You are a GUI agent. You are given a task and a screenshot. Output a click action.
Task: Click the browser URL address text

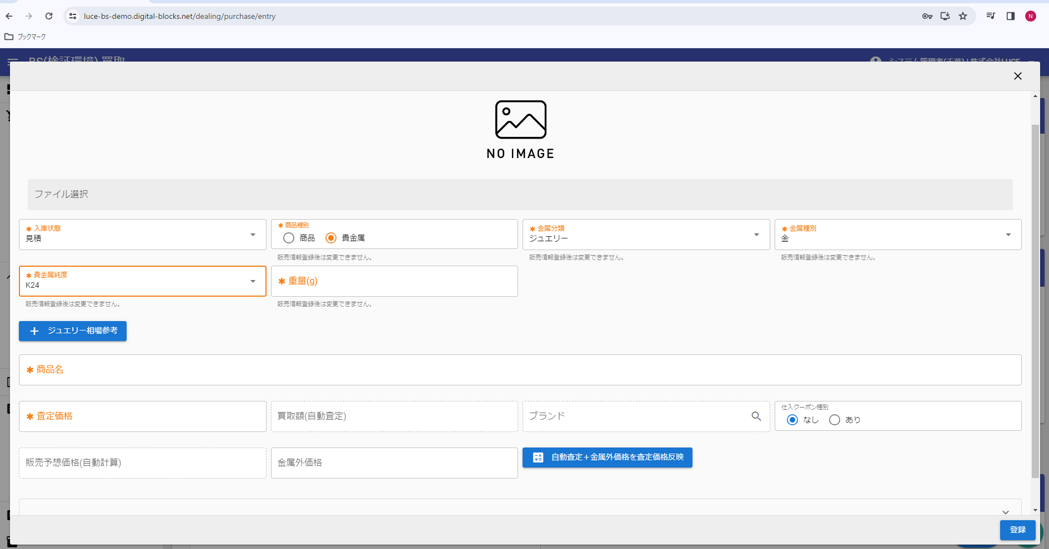coord(179,16)
